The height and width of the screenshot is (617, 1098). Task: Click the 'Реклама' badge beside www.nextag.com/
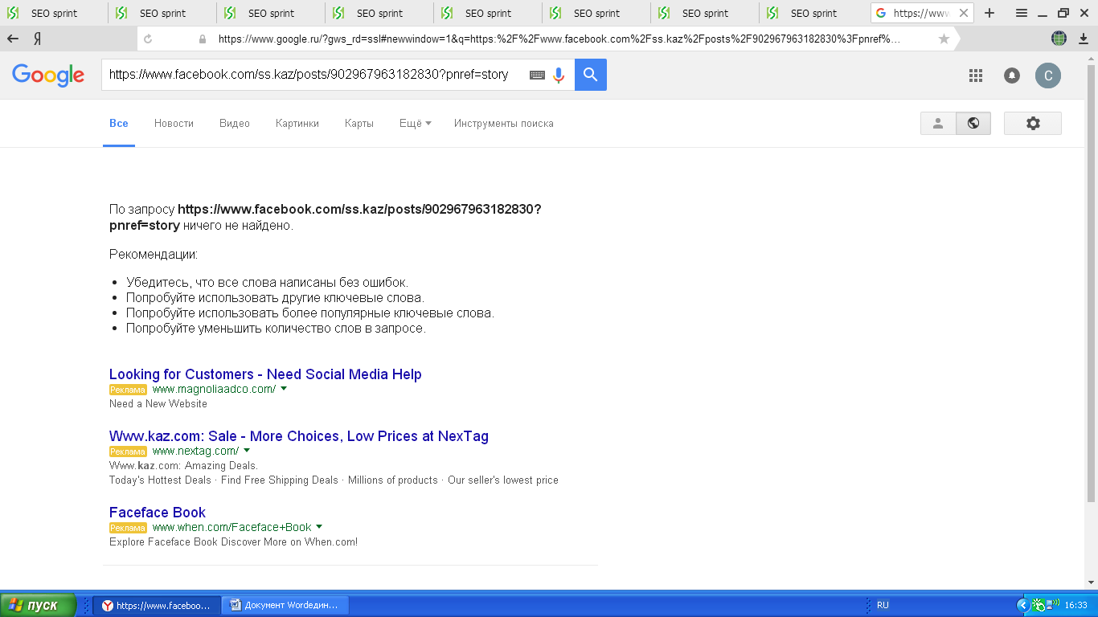coord(129,452)
